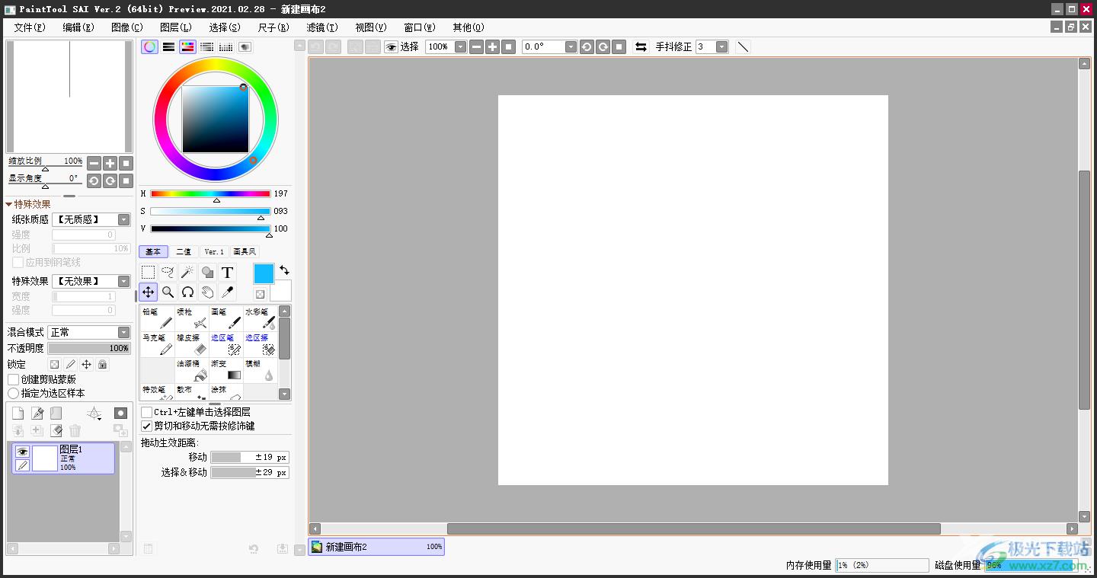Click the cyan foreground color swatch

click(264, 274)
